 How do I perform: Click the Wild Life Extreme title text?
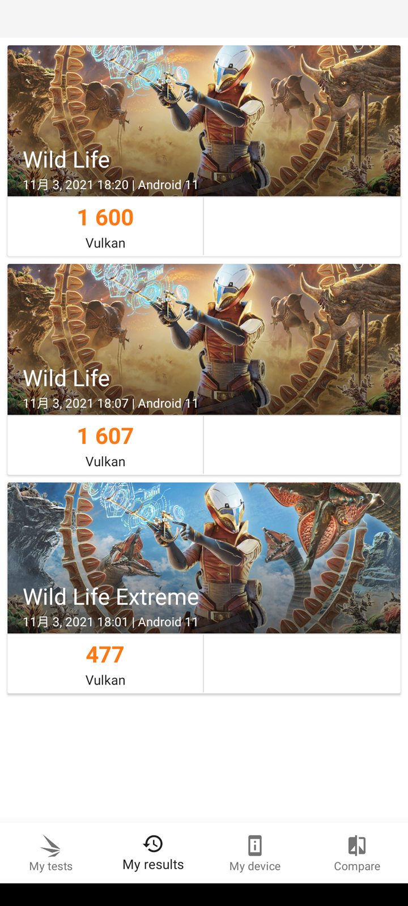(110, 597)
